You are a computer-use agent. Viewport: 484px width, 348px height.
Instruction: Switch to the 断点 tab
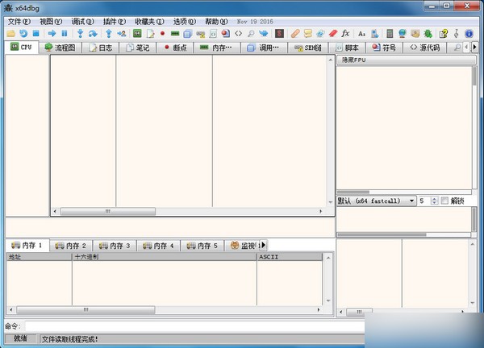click(x=174, y=48)
